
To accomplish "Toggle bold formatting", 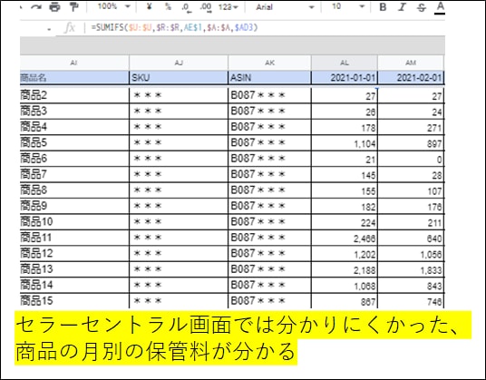I will 383,7.
